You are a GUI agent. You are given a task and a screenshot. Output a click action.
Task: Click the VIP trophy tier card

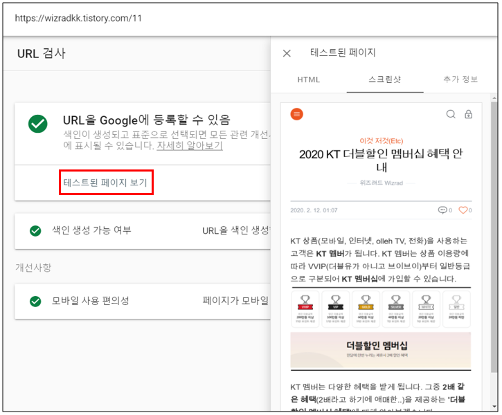tap(336, 309)
